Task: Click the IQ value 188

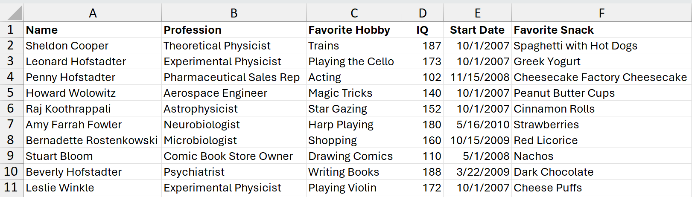Action: [x=432, y=172]
